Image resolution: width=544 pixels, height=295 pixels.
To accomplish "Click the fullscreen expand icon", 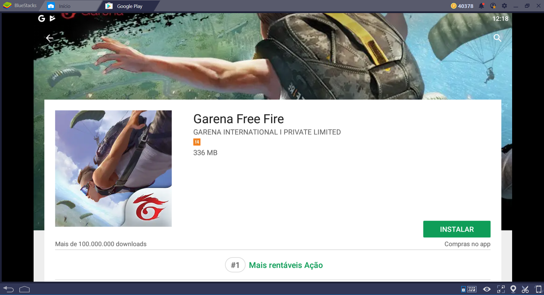I will (x=501, y=289).
